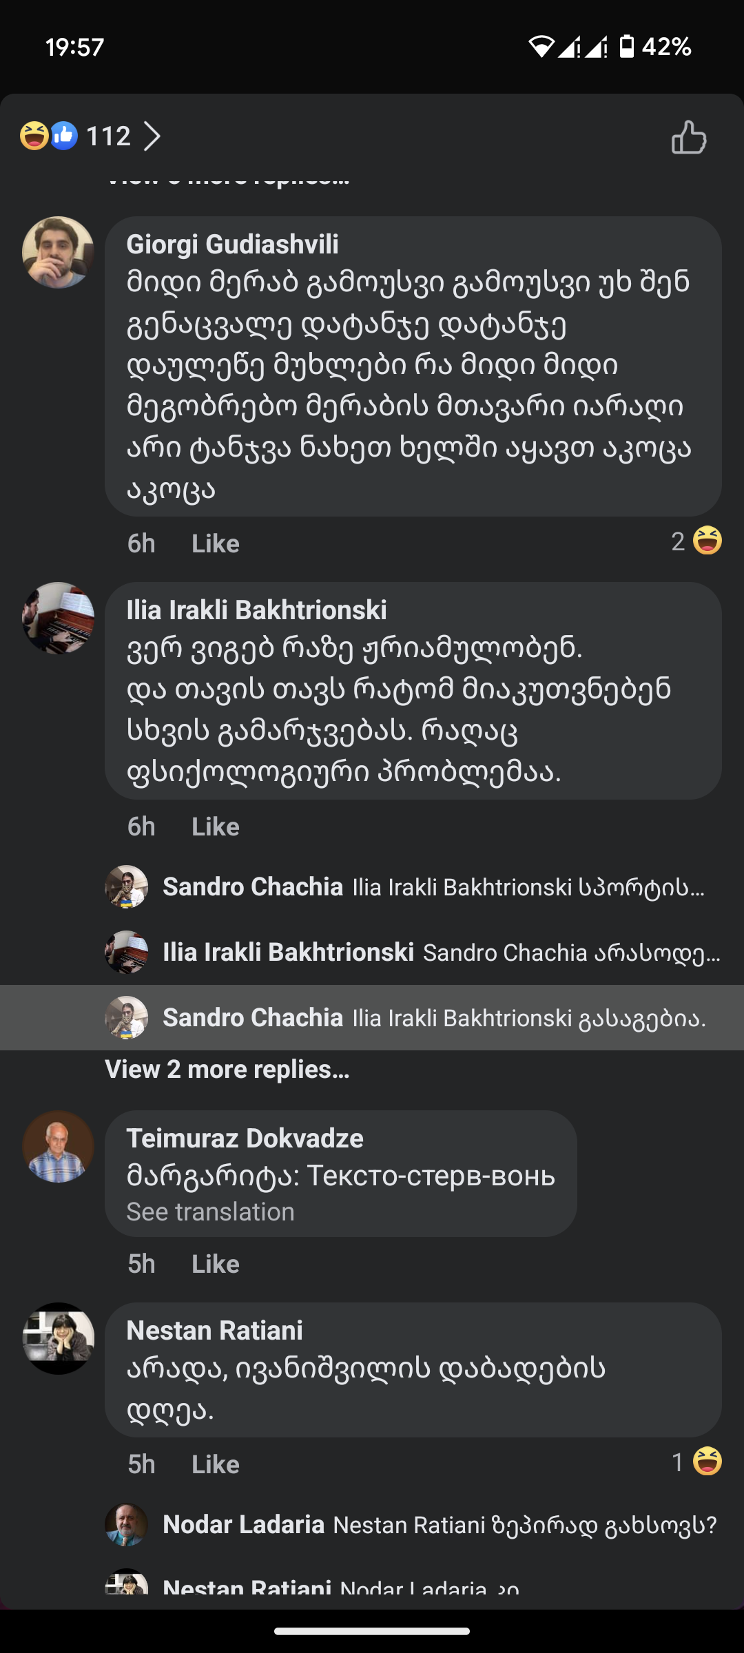The image size is (744, 1653).
Task: Tap the laughing emoji reaction summary icon
Action: point(34,136)
